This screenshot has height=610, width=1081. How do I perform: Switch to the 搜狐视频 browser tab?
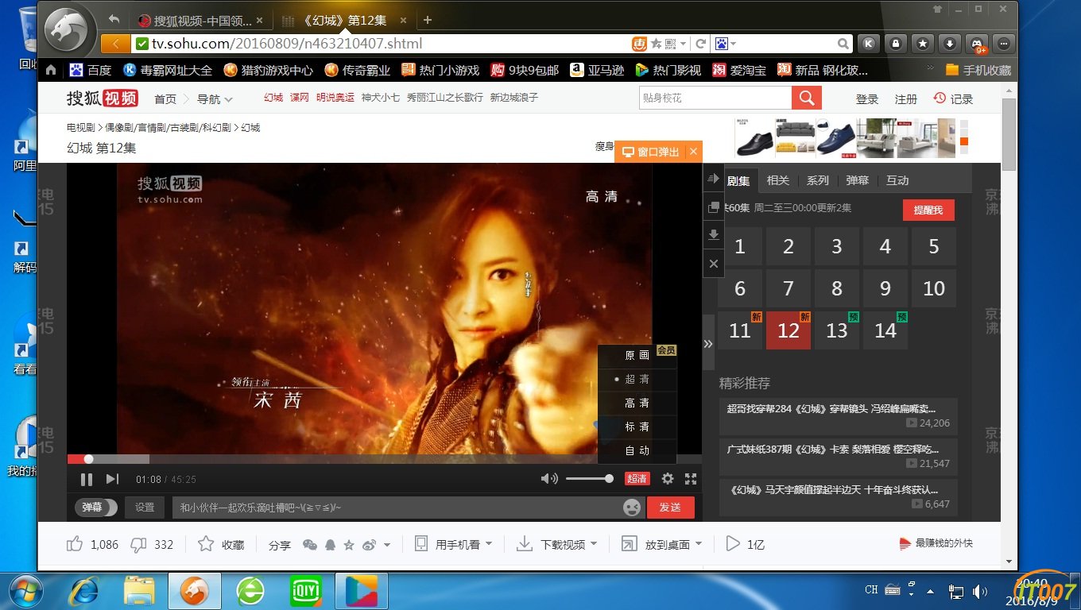click(202, 21)
